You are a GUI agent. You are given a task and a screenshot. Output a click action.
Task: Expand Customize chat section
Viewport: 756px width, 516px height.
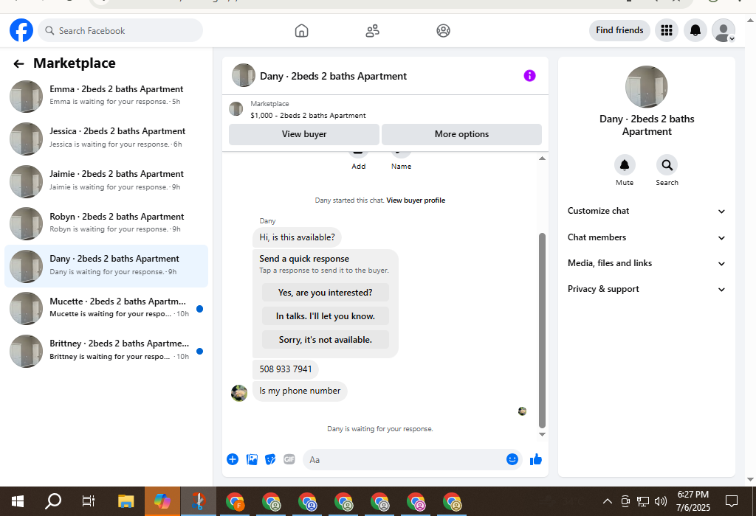pyautogui.click(x=646, y=211)
